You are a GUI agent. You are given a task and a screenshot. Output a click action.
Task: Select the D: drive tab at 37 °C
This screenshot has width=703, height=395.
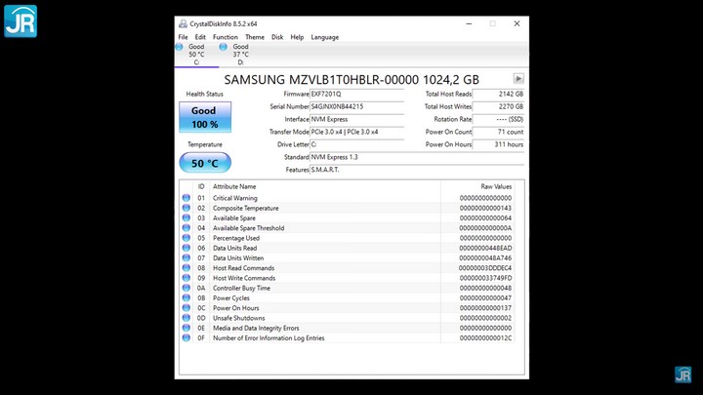pyautogui.click(x=240, y=55)
